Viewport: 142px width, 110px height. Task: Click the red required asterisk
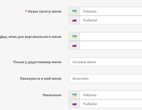[26, 11]
